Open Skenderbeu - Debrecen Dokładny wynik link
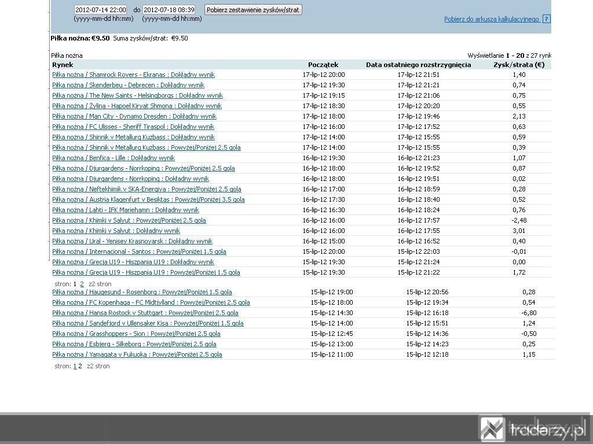Viewport: 593px width, 444px height. tap(128, 85)
